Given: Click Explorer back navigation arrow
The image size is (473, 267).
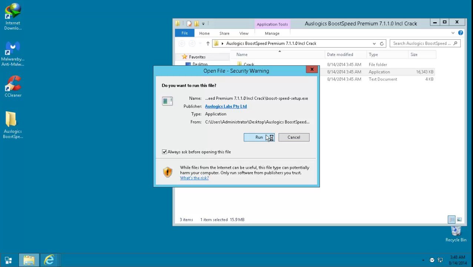Looking at the screenshot, I should [x=182, y=43].
